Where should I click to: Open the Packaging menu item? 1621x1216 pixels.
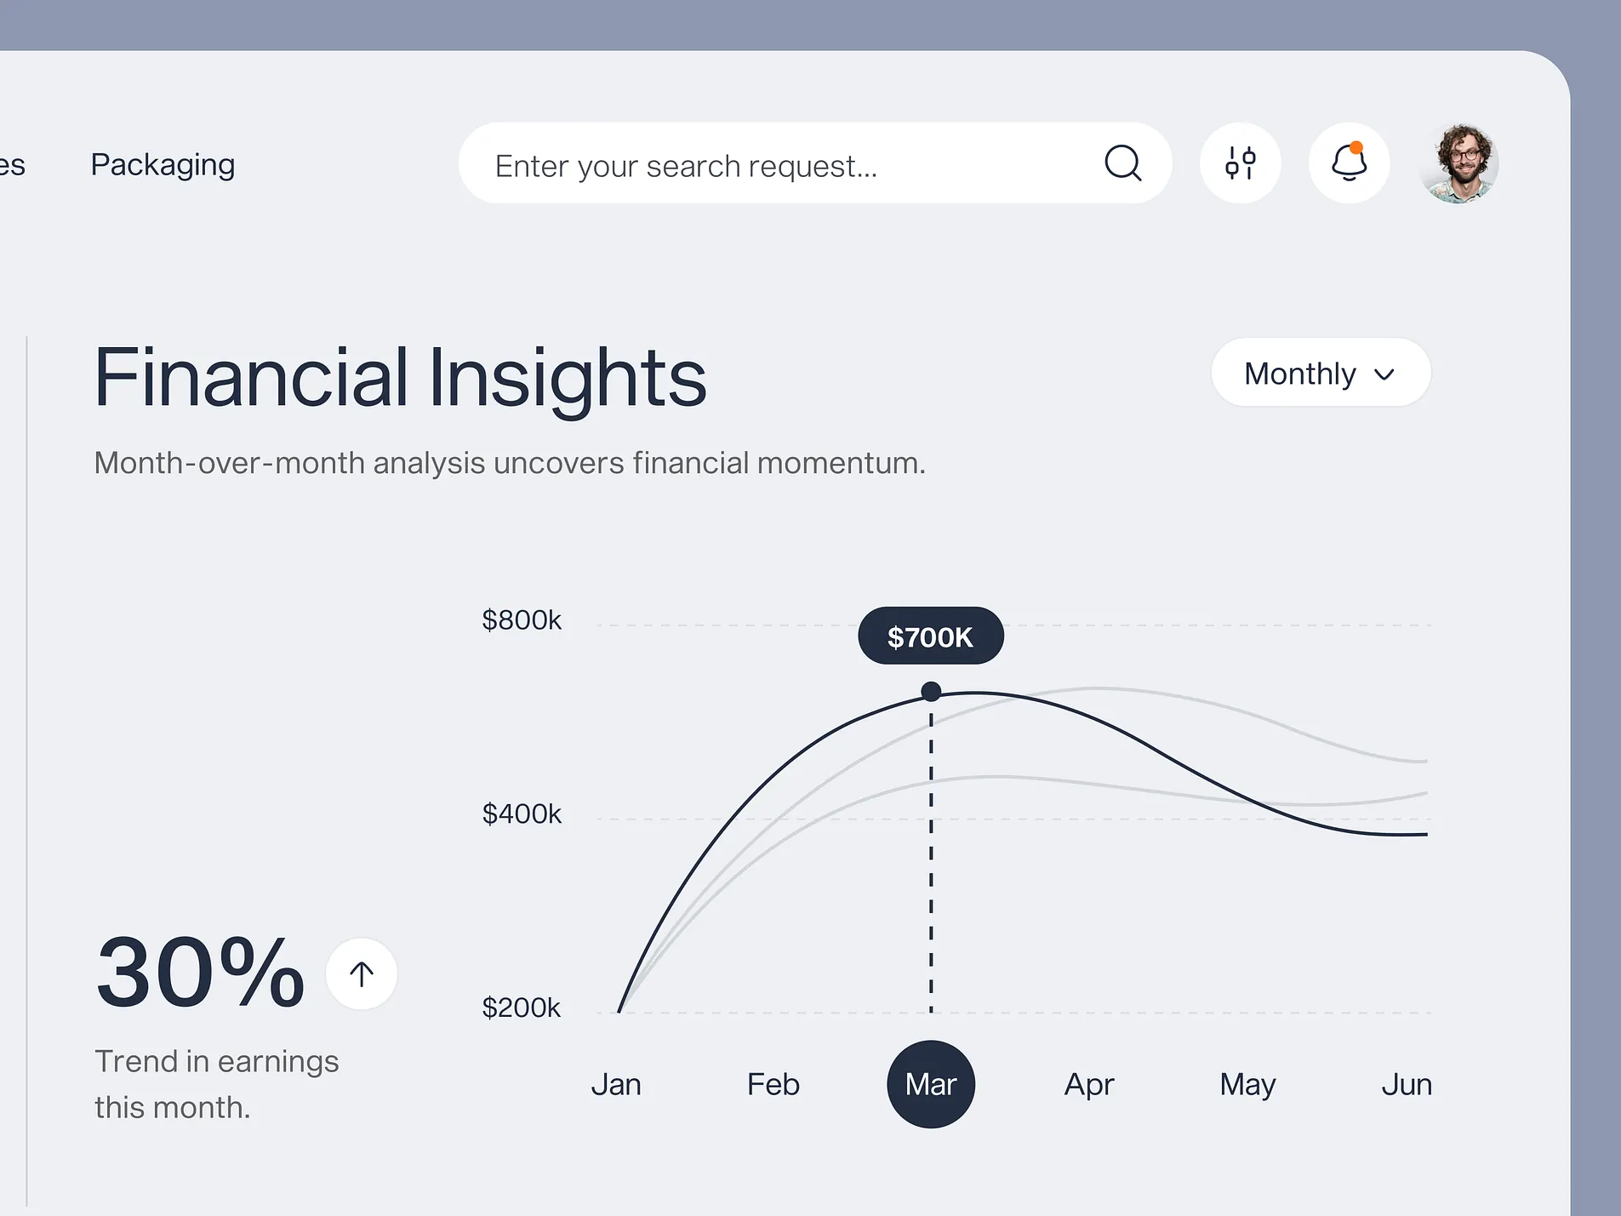tap(163, 164)
